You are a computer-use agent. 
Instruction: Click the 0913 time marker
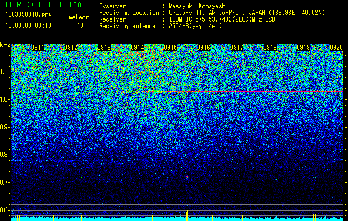tap(104, 48)
